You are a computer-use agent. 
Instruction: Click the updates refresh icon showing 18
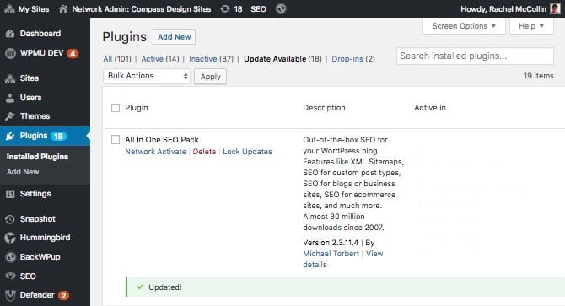(225, 9)
